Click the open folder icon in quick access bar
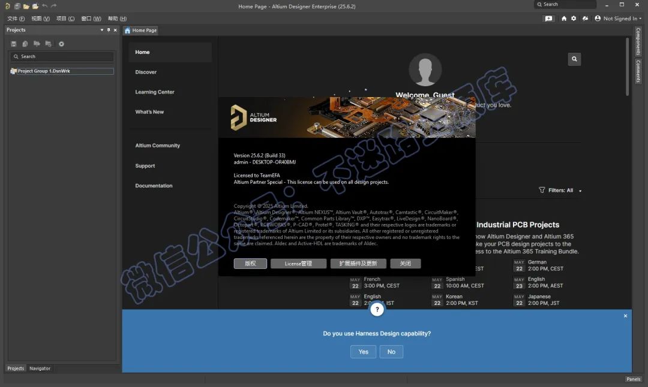648x387 pixels. click(26, 6)
